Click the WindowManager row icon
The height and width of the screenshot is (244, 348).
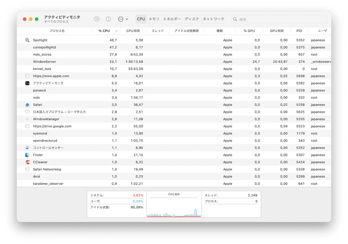pos(27,119)
